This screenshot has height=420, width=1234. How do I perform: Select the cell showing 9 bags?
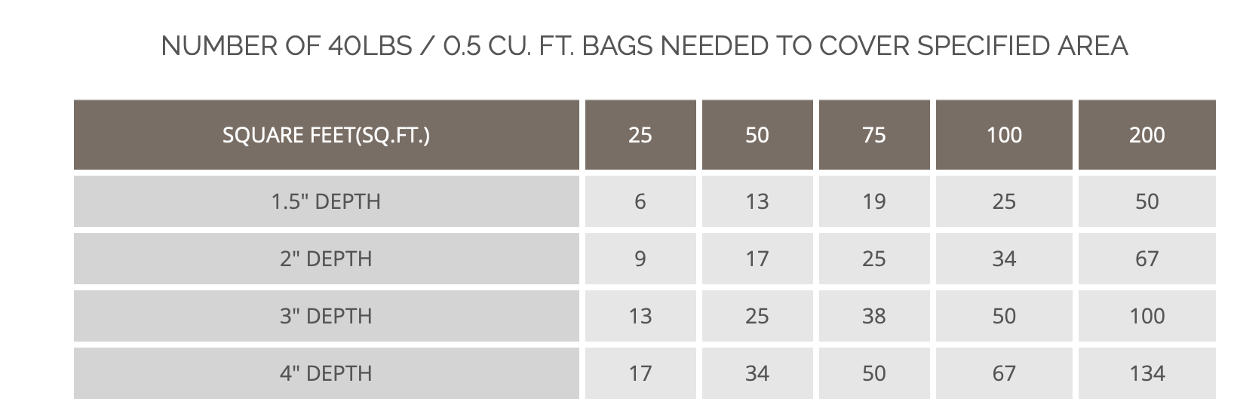tap(640, 259)
